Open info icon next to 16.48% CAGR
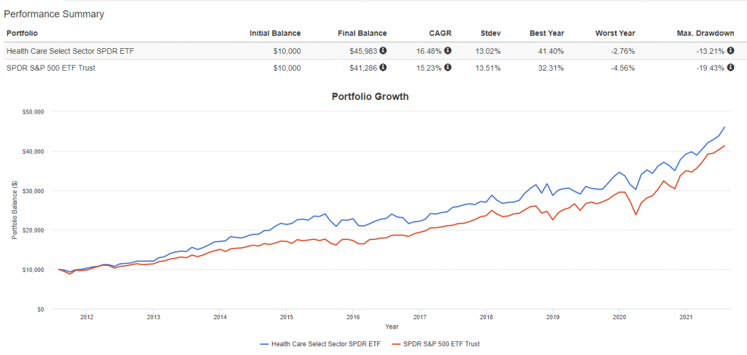 click(x=448, y=50)
